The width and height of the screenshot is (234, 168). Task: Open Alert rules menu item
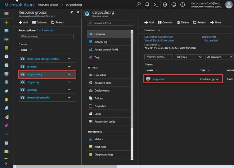click(x=109, y=147)
